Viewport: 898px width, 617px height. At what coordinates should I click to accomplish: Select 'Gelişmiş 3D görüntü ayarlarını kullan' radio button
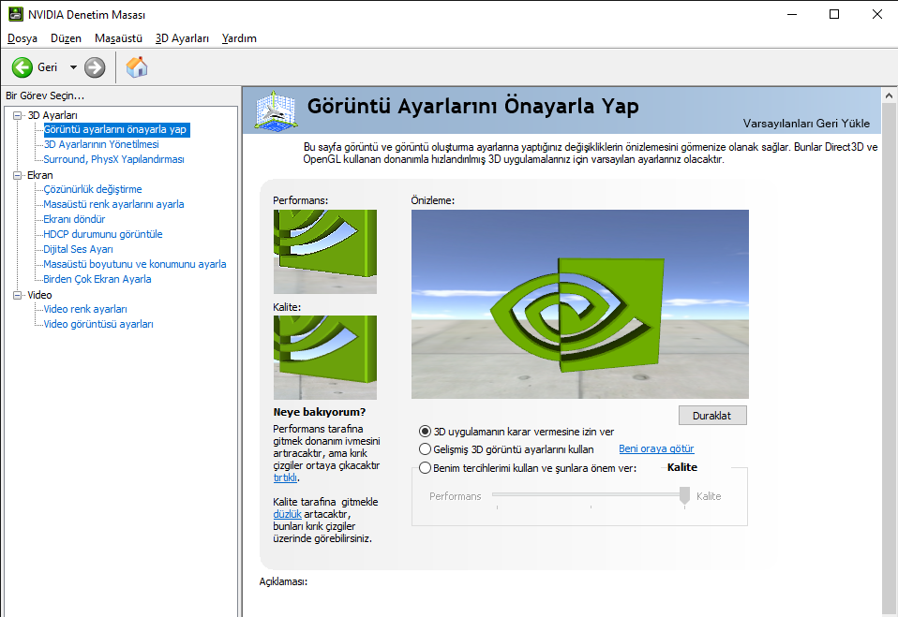tap(425, 448)
